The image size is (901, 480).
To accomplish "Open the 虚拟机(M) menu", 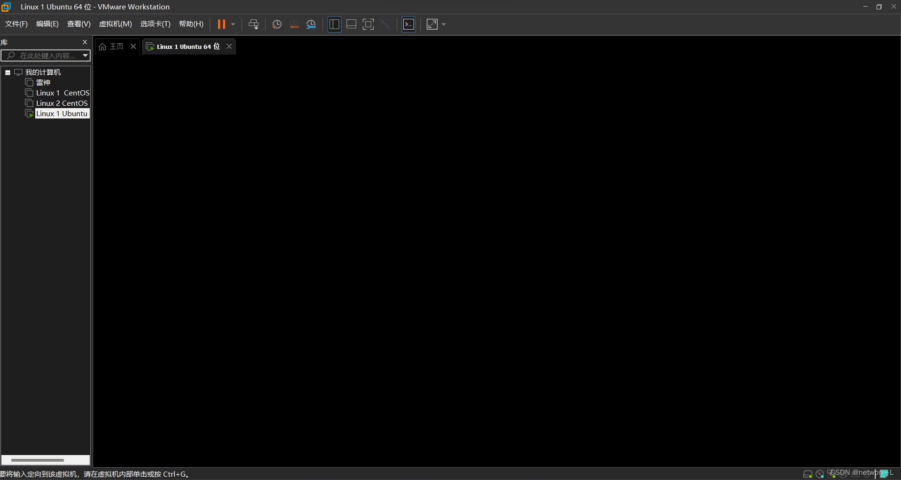I will [115, 24].
